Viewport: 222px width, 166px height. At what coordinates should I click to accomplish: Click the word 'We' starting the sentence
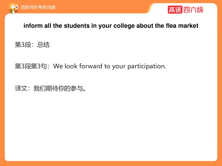(58, 66)
